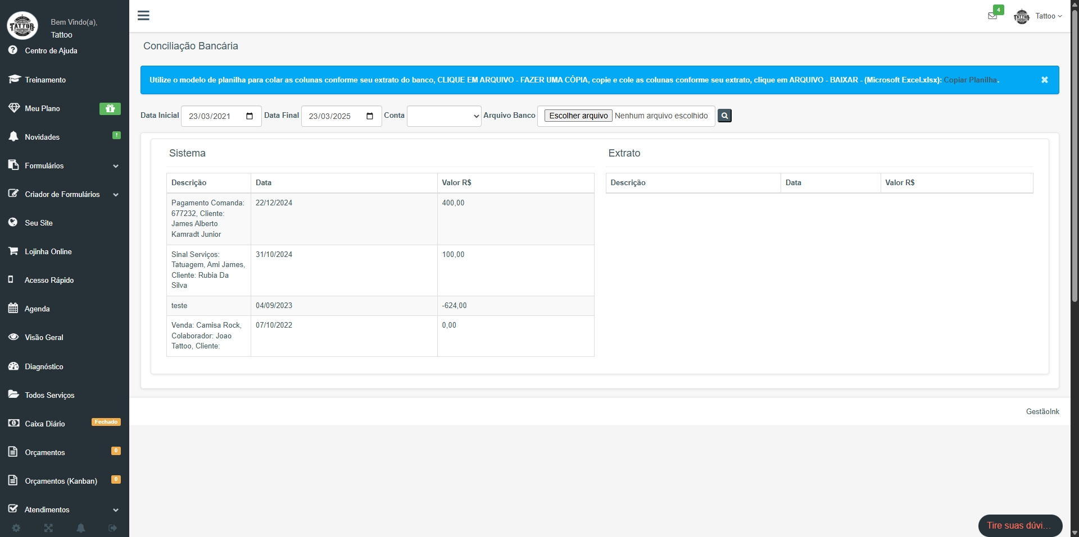Screen dimensions: 1079x537
Task: Dismiss the blue info banner
Action: 1044,80
